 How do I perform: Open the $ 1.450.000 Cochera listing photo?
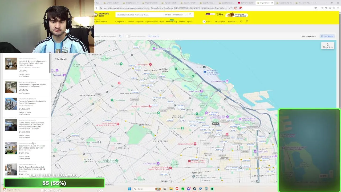[11, 104]
